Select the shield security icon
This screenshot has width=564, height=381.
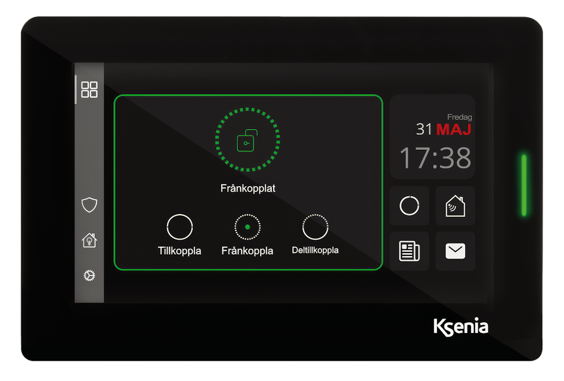pyautogui.click(x=89, y=205)
